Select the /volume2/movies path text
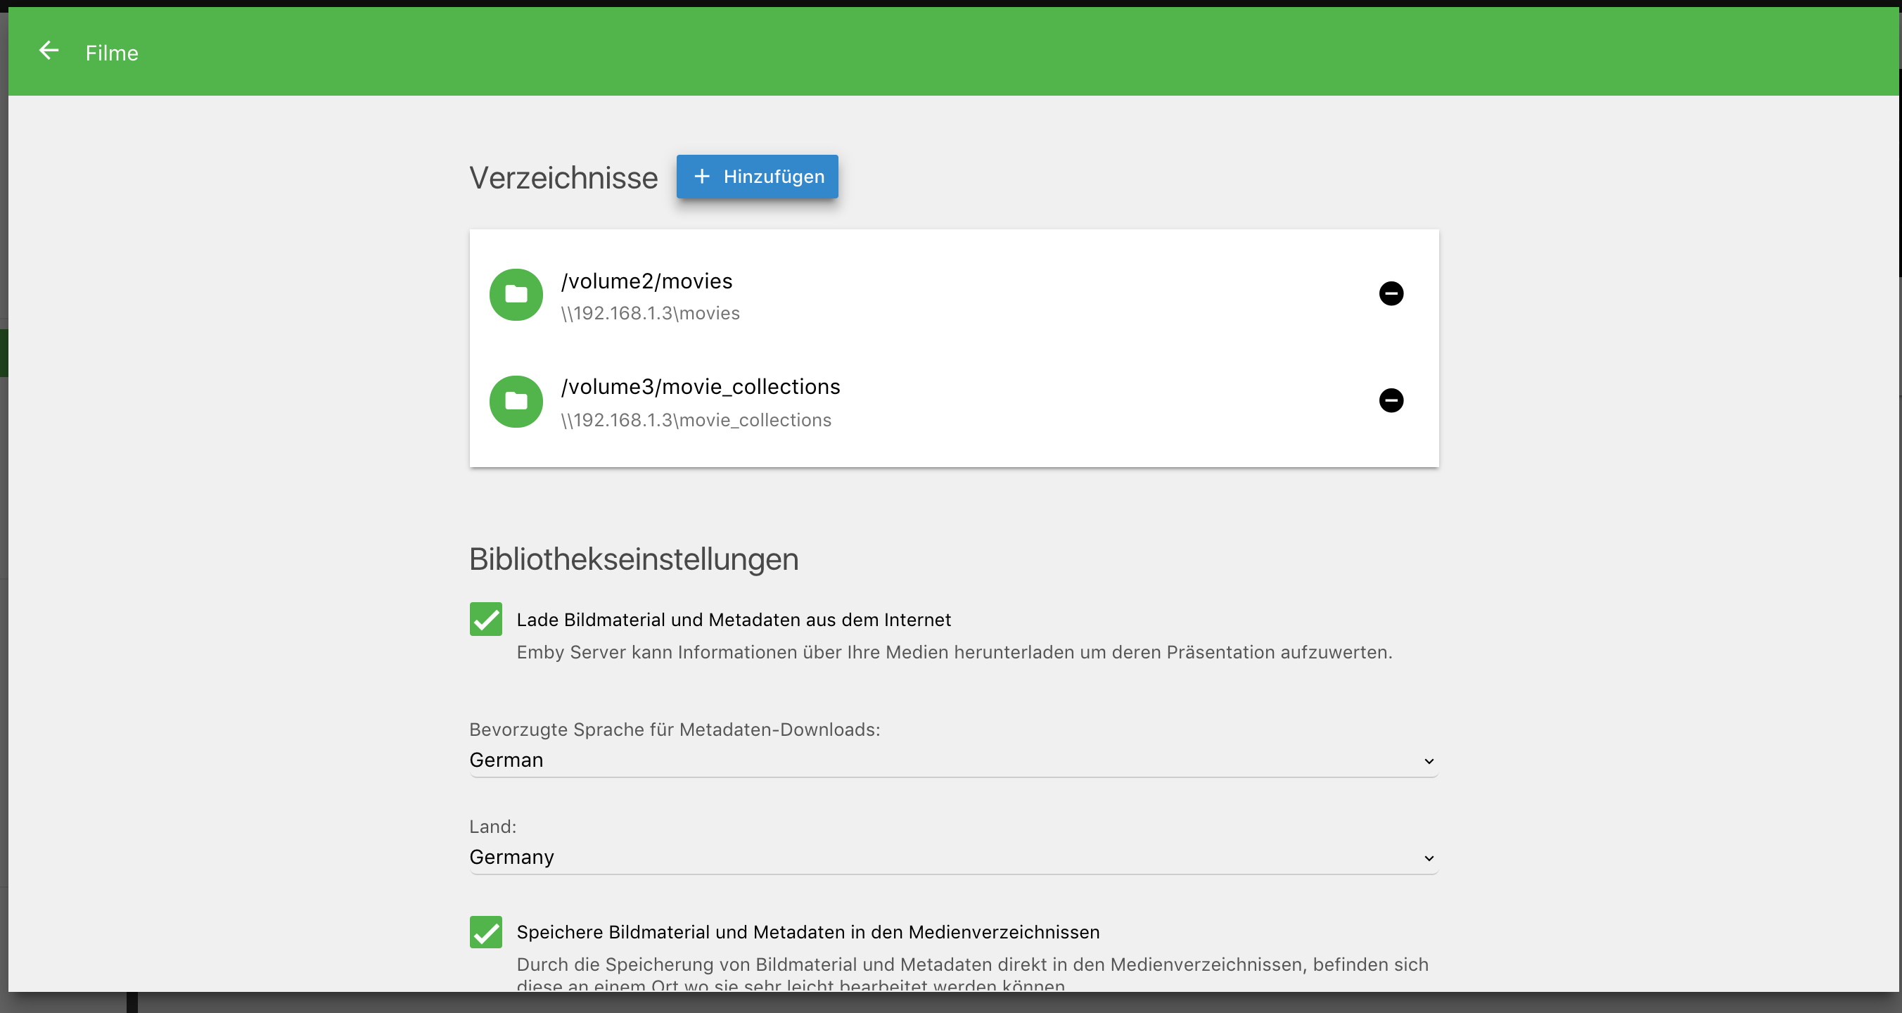 pos(646,281)
